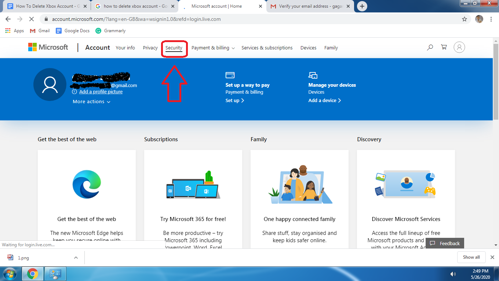Open the Apps grid bookmark
Viewport: 499px width, 281px height.
[15, 31]
